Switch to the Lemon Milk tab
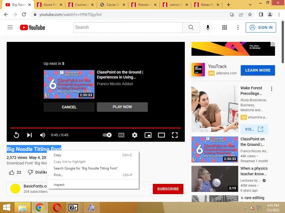Image resolution: width=285 pixels, height=213 pixels. (173, 5)
